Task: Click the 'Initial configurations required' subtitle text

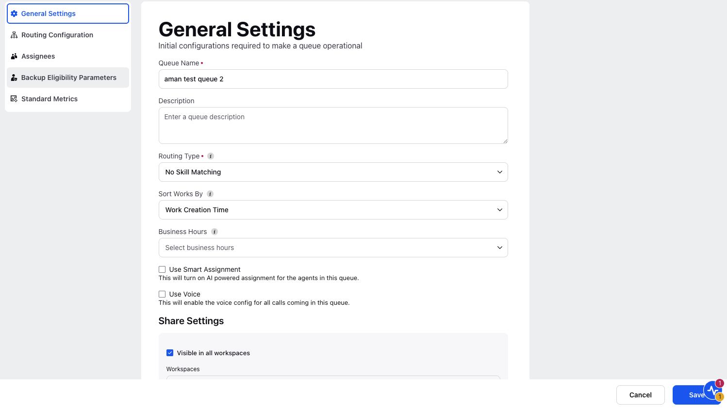Action: (260, 46)
